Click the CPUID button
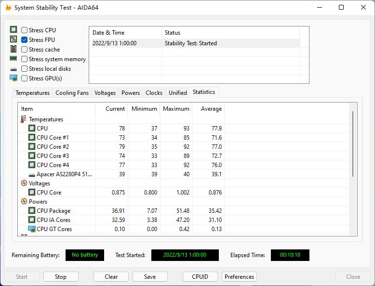 coord(200,277)
